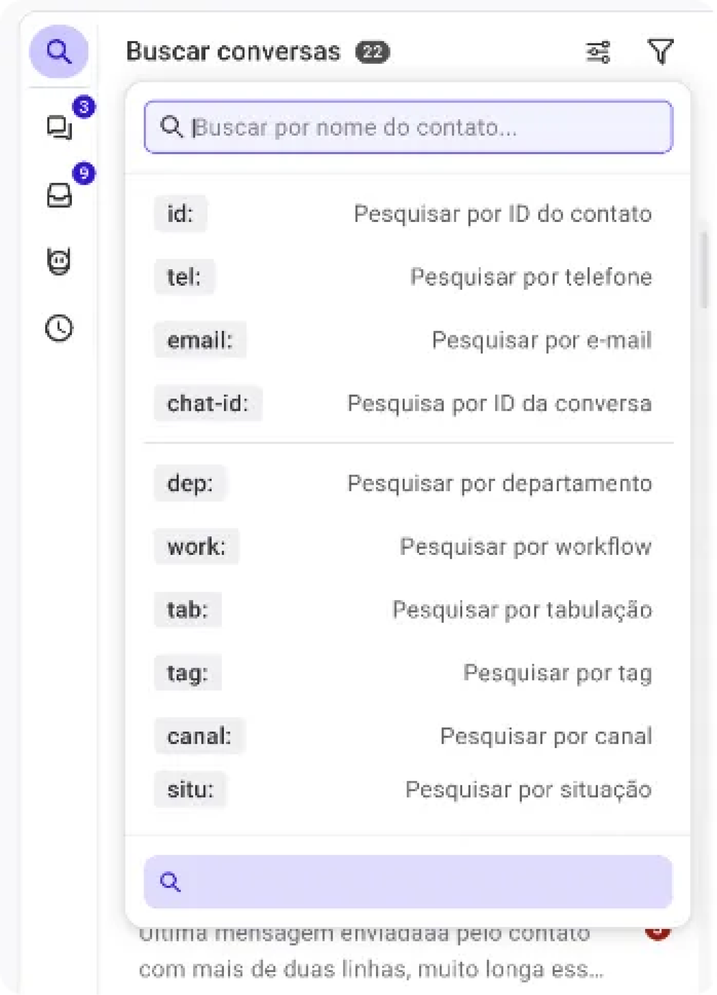Select 'tag:' search by tag
The image size is (717, 995).
(x=404, y=673)
